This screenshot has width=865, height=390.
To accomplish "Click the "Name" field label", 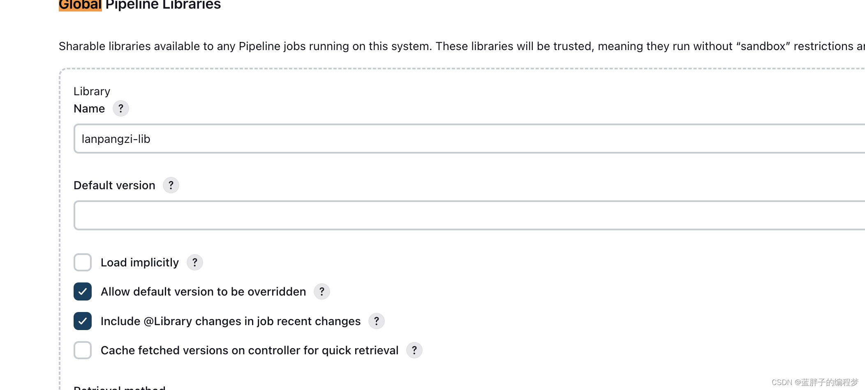I will point(89,108).
